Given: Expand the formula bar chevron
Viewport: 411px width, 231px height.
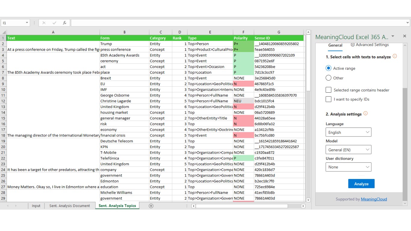Looking at the screenshot, I should 408,23.
